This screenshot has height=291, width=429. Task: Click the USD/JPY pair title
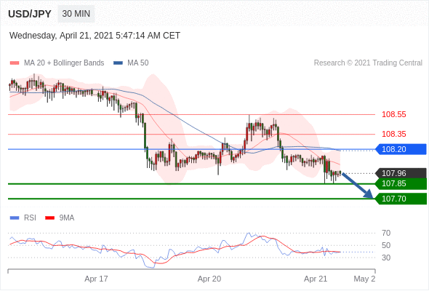point(30,14)
